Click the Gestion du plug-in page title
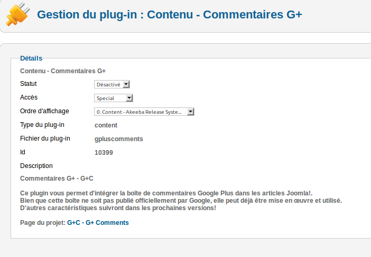 point(169,14)
